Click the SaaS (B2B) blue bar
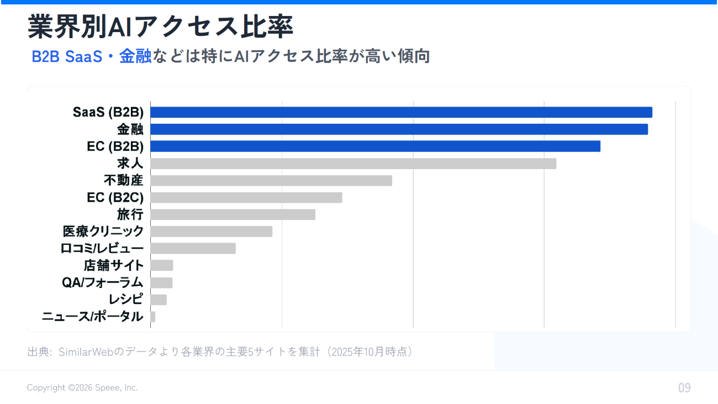Image resolution: width=718 pixels, height=404 pixels. [x=401, y=112]
